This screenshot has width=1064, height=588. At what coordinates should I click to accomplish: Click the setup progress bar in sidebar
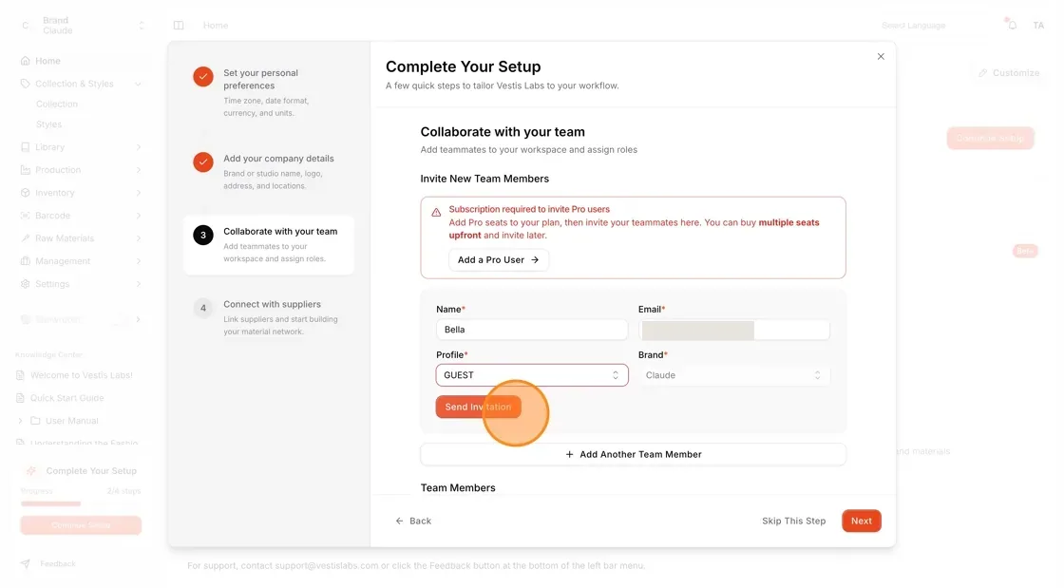click(x=81, y=503)
